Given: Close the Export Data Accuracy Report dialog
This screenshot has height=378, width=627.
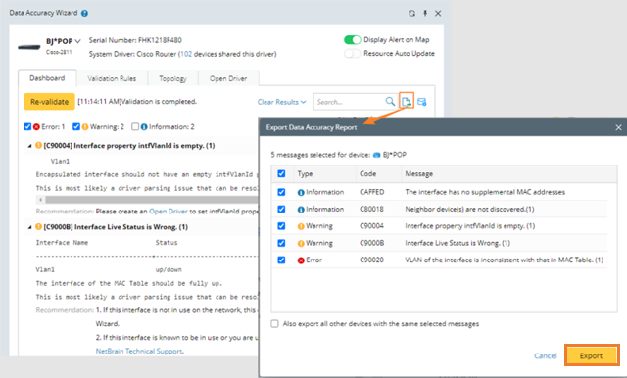Looking at the screenshot, I should point(618,127).
